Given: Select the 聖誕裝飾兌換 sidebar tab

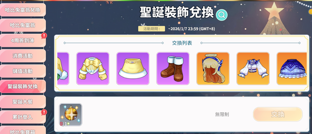Looking at the screenshot, I should click(x=23, y=86).
